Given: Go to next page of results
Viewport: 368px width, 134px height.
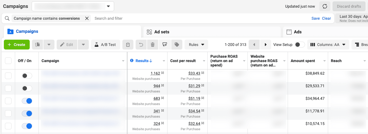Looking at the screenshot, I should (265, 45).
